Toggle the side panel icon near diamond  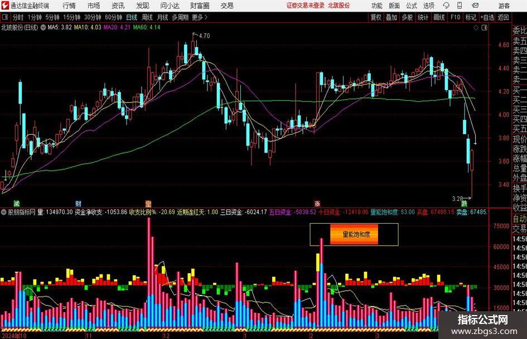[484, 28]
